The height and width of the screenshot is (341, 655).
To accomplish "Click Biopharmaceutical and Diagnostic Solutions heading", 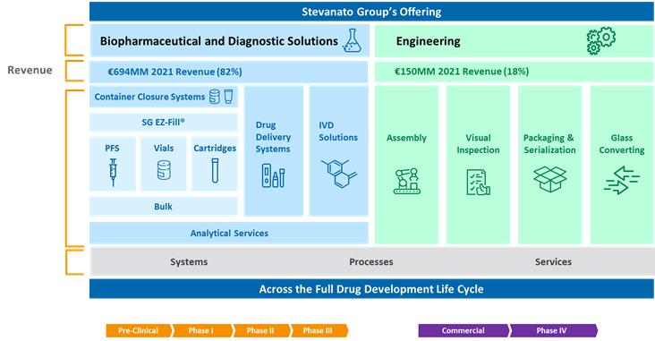I will click(219, 41).
